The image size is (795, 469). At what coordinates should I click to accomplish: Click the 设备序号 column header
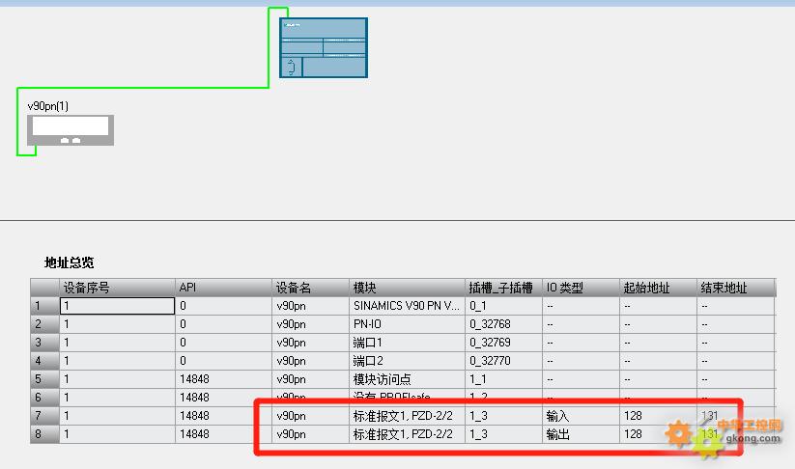(x=118, y=288)
